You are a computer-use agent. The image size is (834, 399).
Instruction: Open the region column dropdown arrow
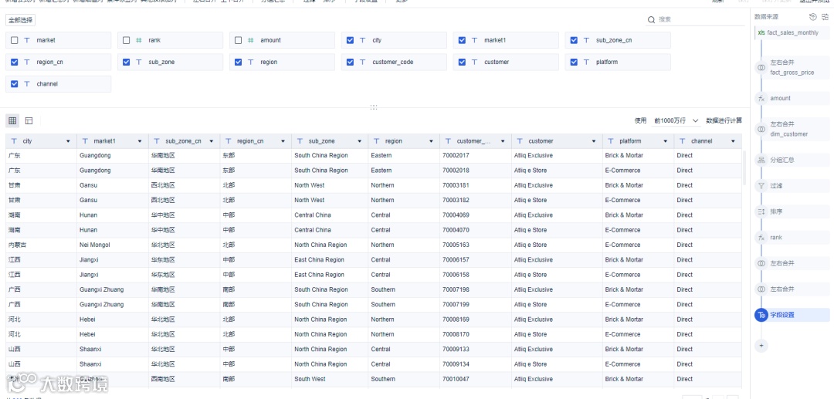coord(432,141)
